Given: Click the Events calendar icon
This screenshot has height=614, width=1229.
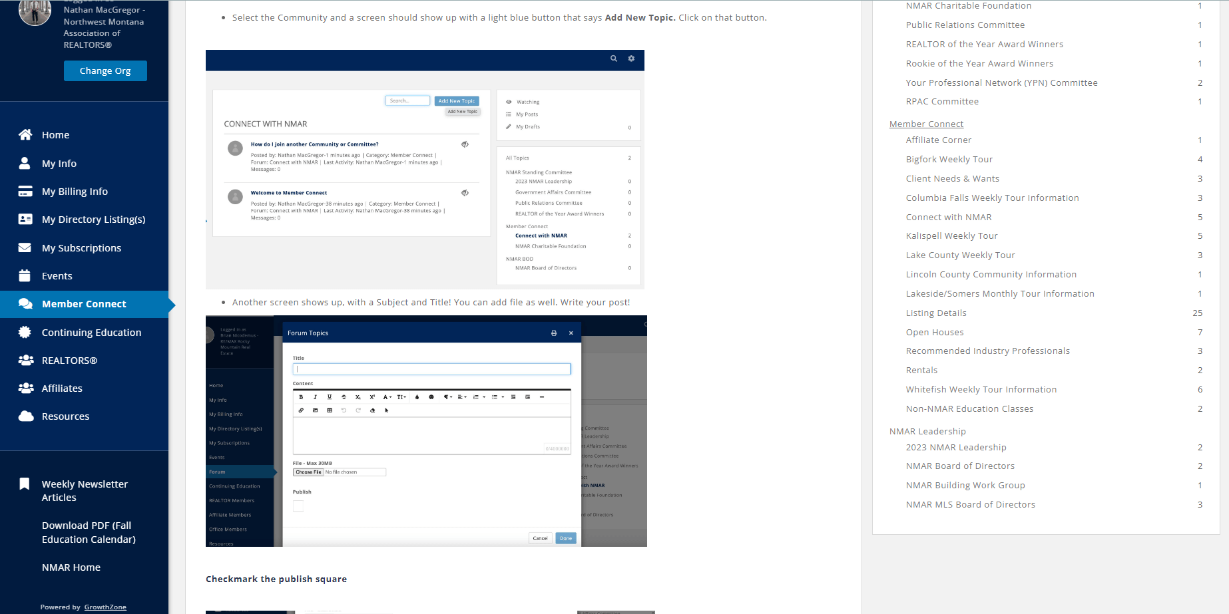Looking at the screenshot, I should click(x=25, y=275).
